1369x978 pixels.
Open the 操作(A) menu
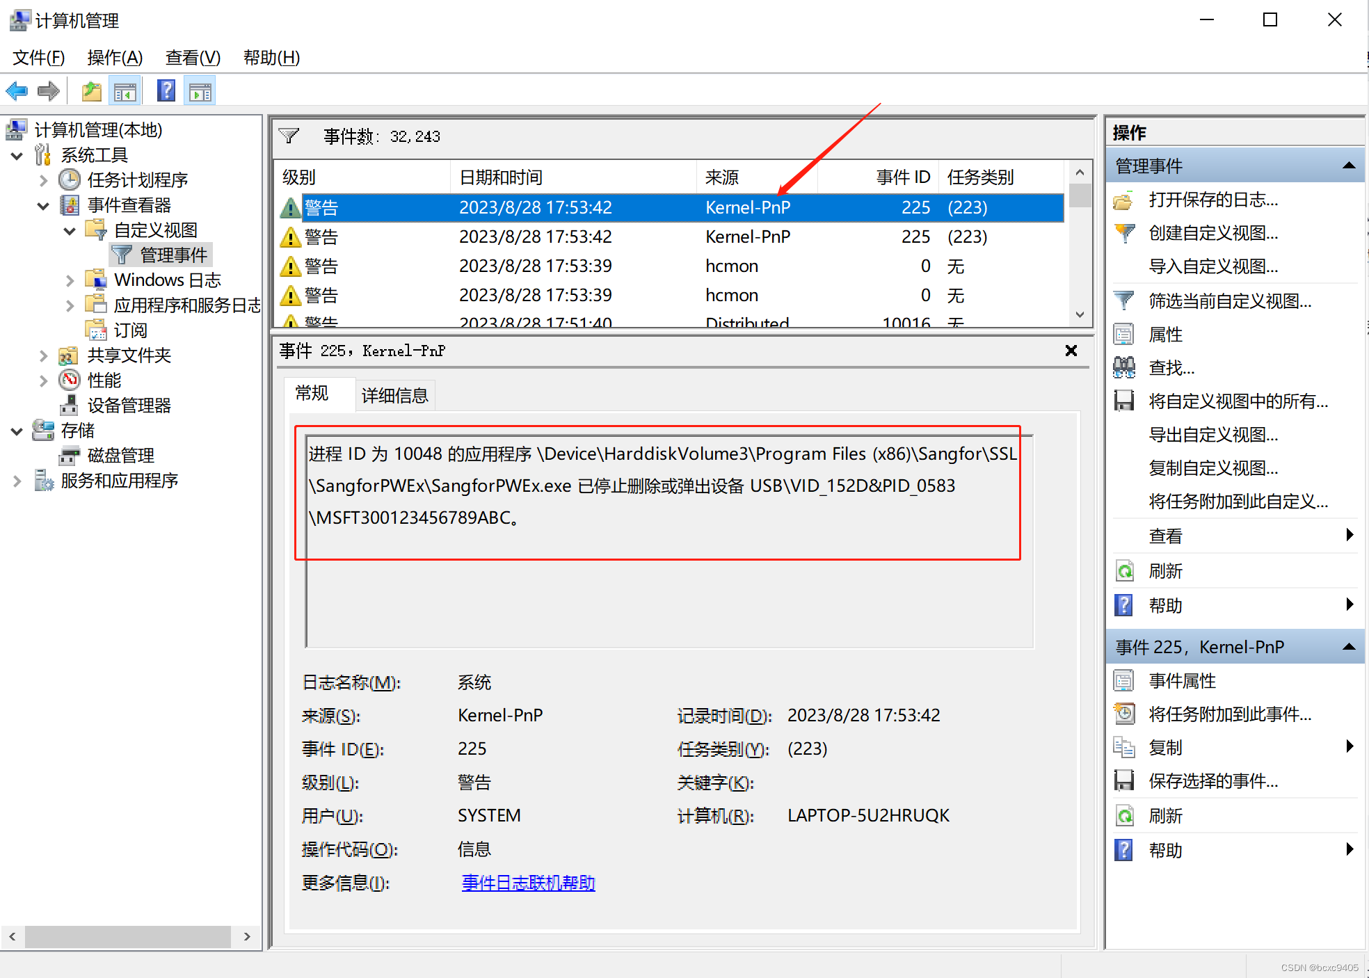(115, 58)
